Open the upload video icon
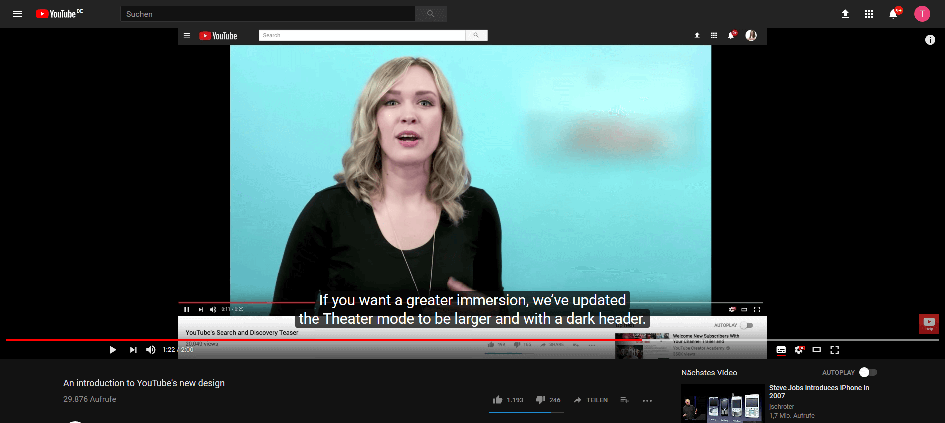The width and height of the screenshot is (945, 423). pos(845,14)
